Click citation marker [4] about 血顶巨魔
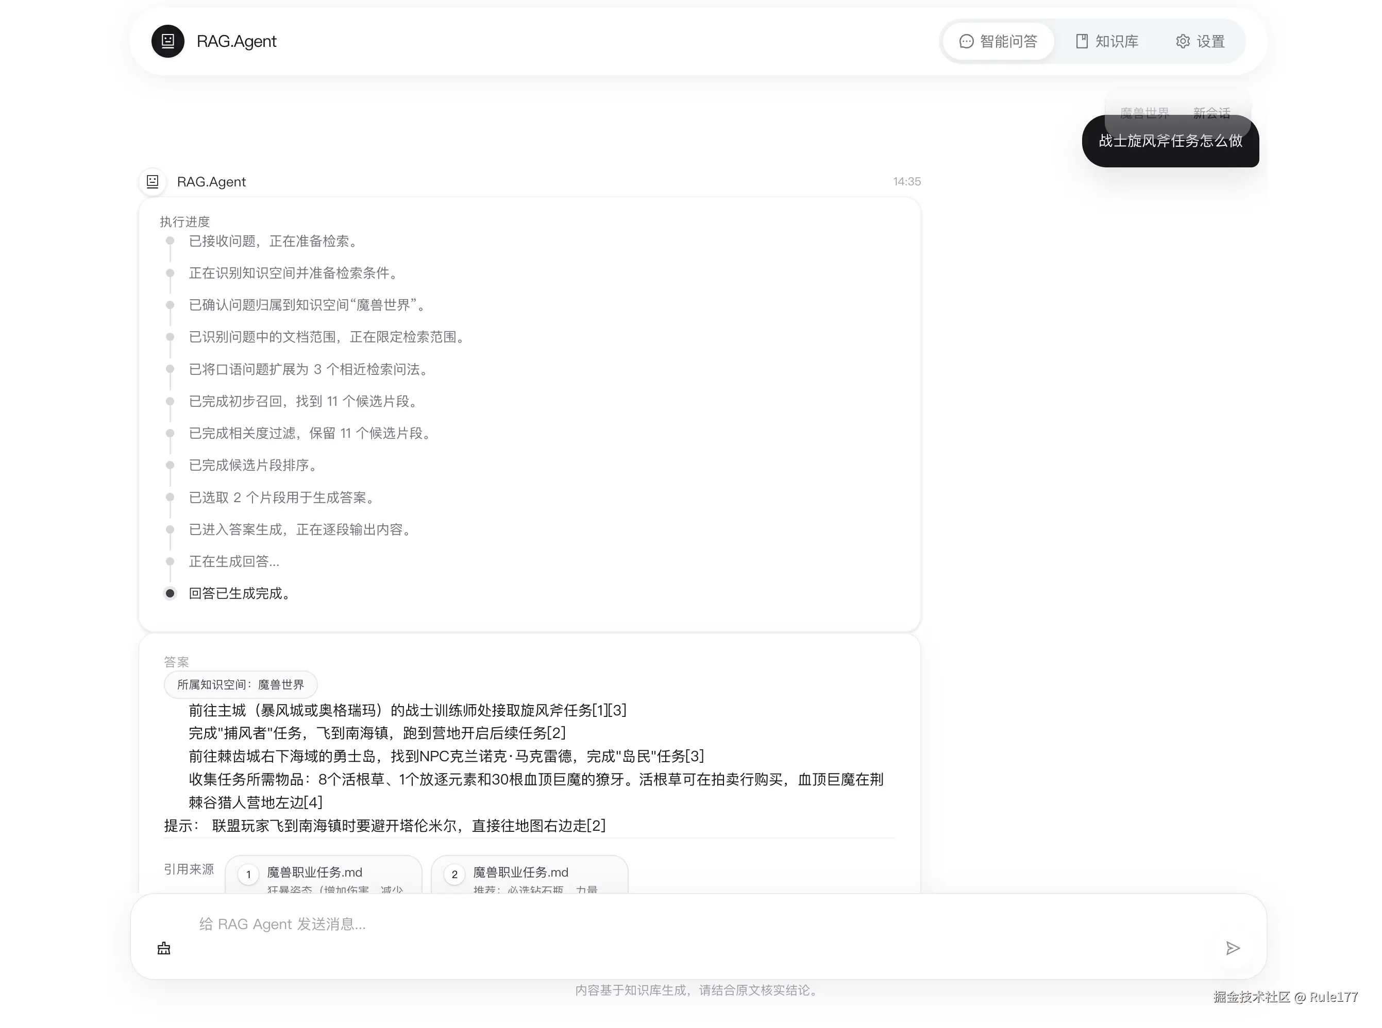 [314, 802]
